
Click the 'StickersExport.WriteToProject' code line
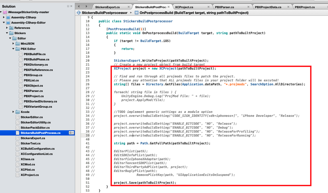(161, 60)
